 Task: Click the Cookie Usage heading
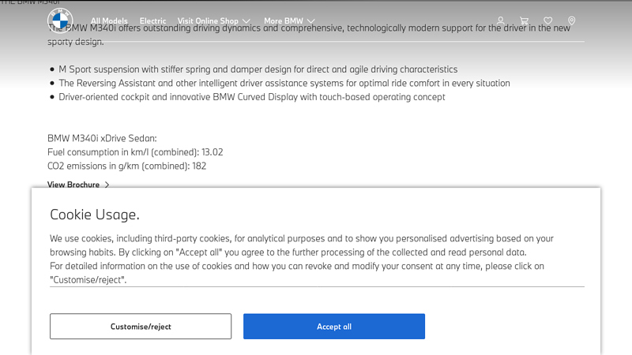click(x=95, y=214)
